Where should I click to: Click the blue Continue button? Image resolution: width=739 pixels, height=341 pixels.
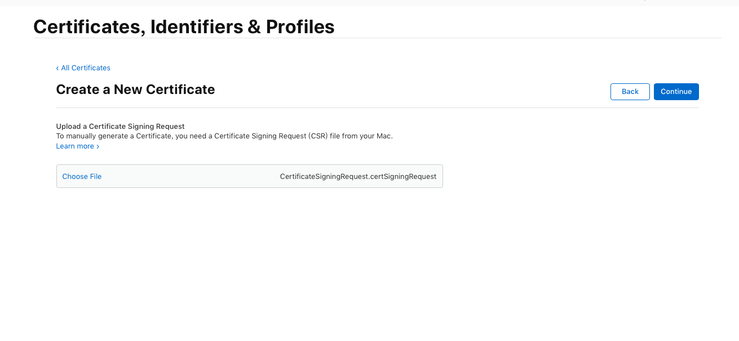[x=676, y=92]
